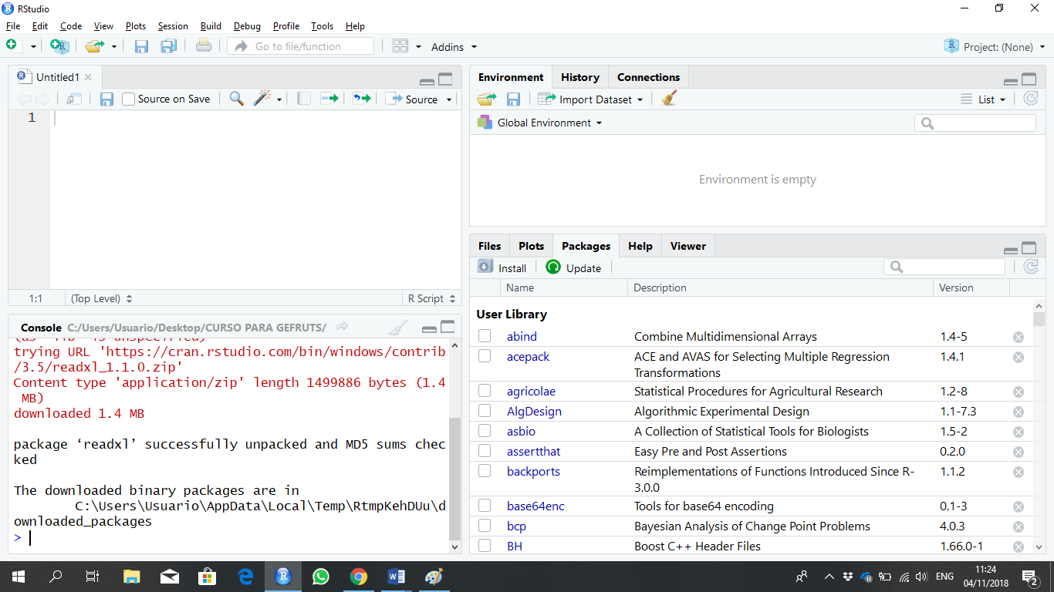1054x592 pixels.
Task: Click the Packages list vertical scrollbar
Action: (1039, 426)
